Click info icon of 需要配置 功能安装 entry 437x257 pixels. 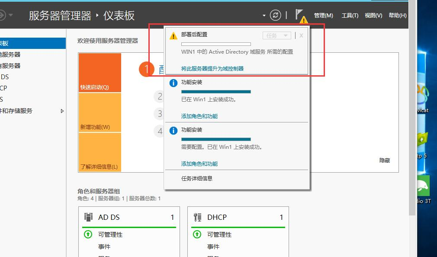[174, 131]
